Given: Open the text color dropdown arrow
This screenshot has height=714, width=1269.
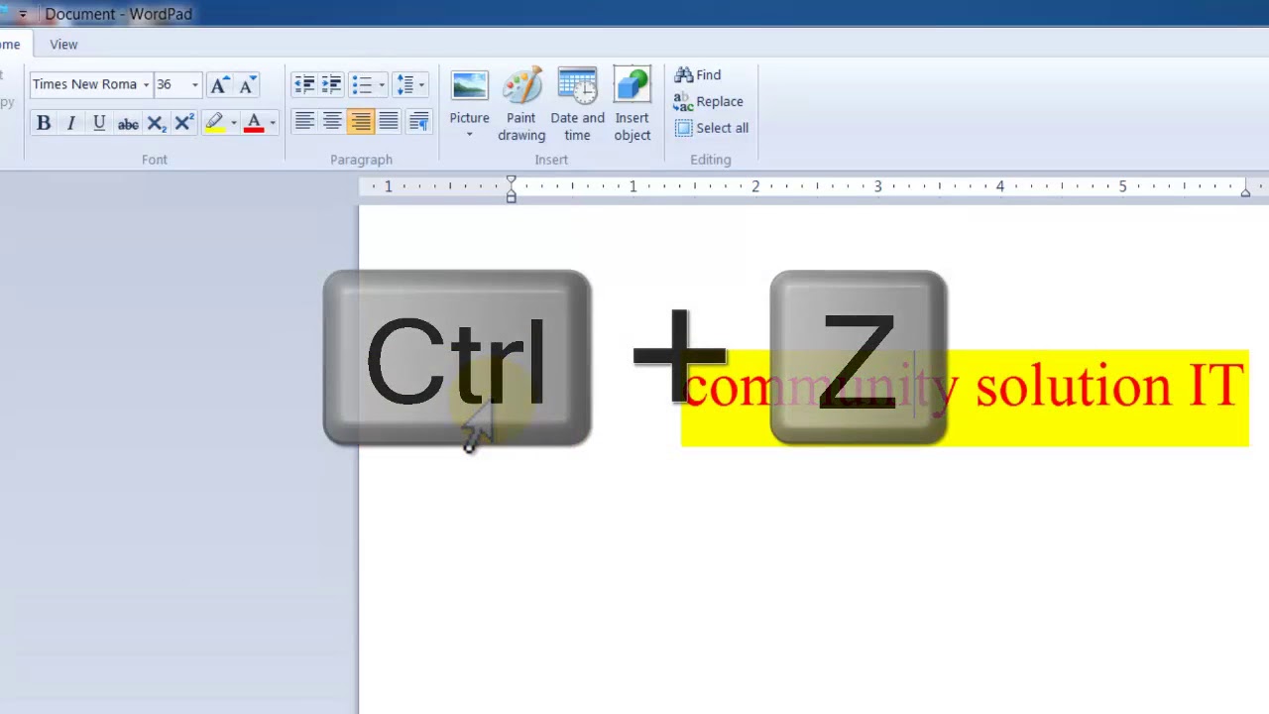Looking at the screenshot, I should click(x=273, y=123).
